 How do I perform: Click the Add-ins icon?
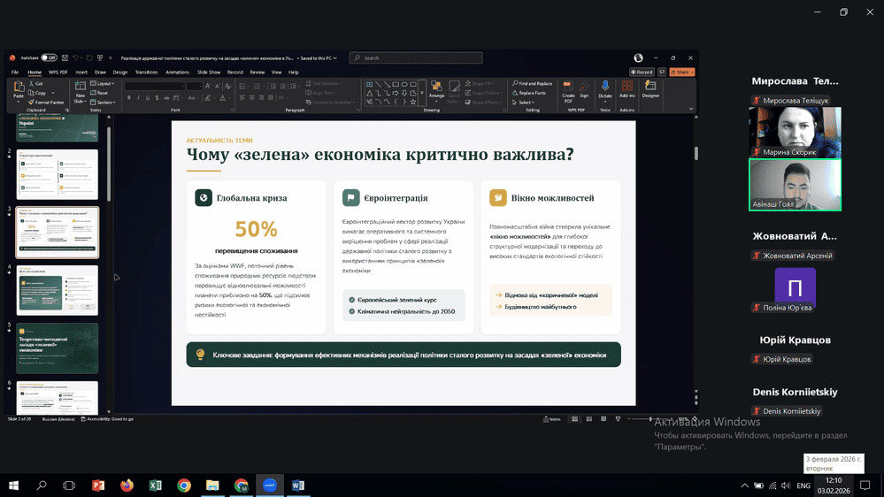tap(629, 87)
